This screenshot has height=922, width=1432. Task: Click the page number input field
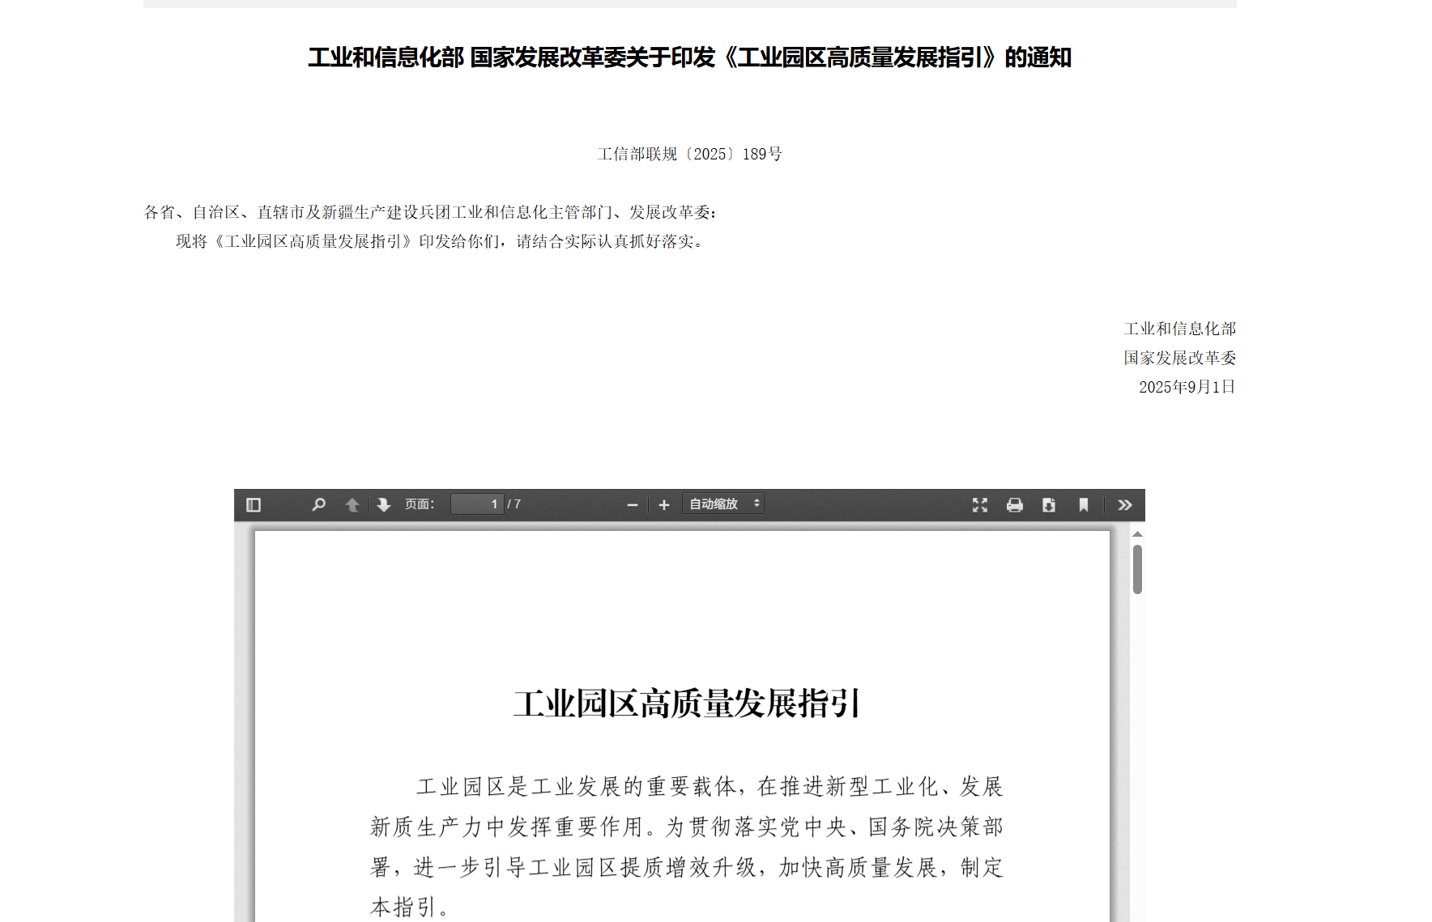pyautogui.click(x=477, y=504)
